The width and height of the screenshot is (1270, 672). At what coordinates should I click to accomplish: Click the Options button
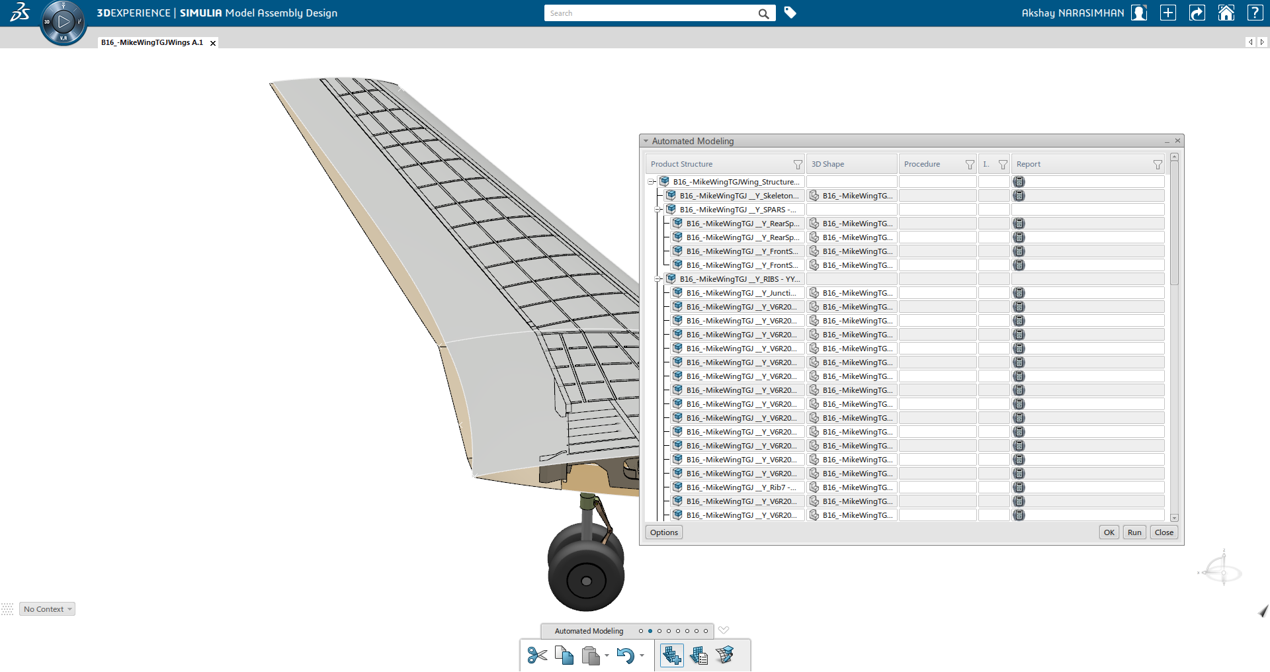pyautogui.click(x=663, y=532)
